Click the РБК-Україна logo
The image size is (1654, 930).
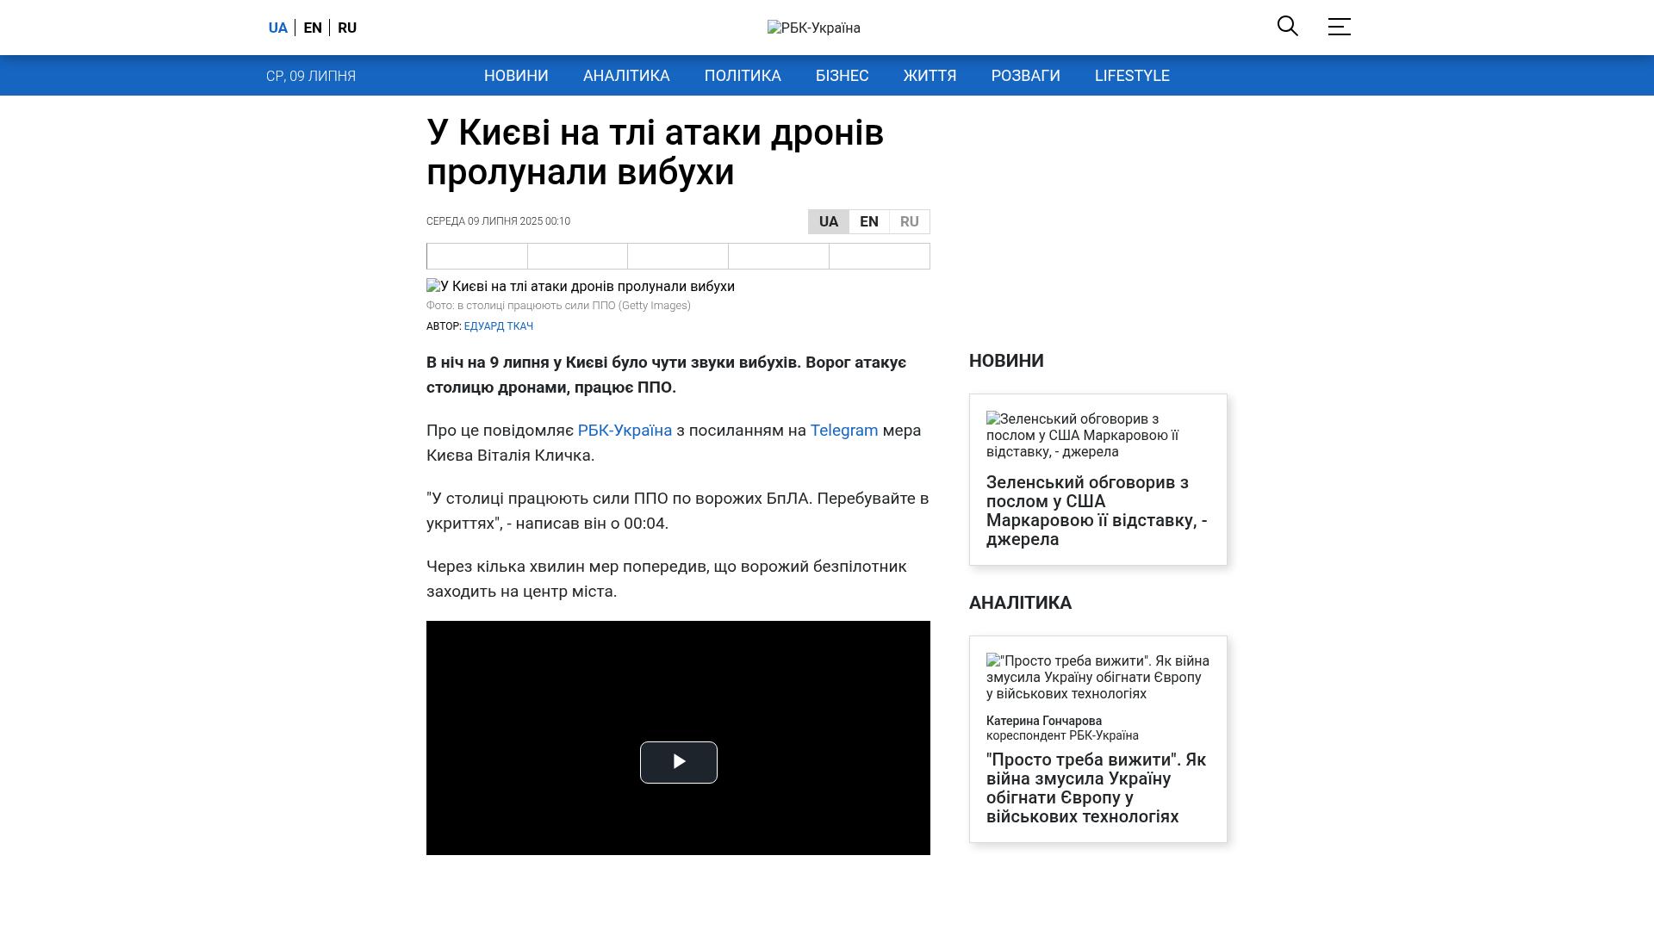(813, 28)
